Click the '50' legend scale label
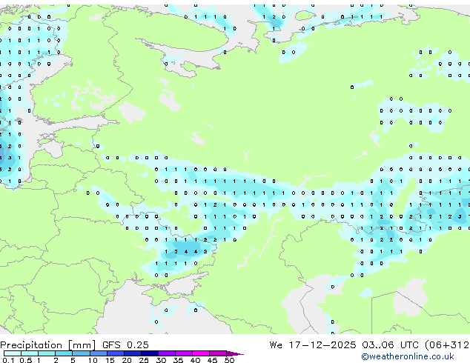The image size is (470, 363). (x=230, y=360)
